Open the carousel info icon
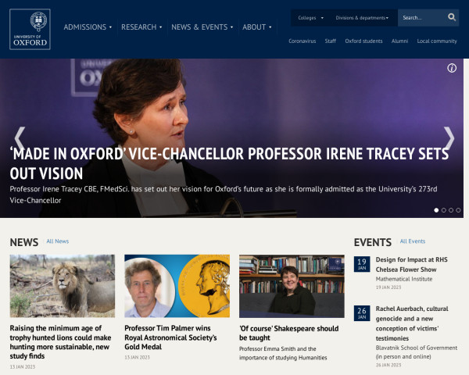The width and height of the screenshot is (469, 375). 452,68
